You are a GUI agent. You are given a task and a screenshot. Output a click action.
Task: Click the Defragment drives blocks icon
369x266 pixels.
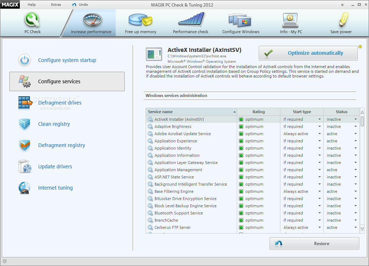[25, 103]
